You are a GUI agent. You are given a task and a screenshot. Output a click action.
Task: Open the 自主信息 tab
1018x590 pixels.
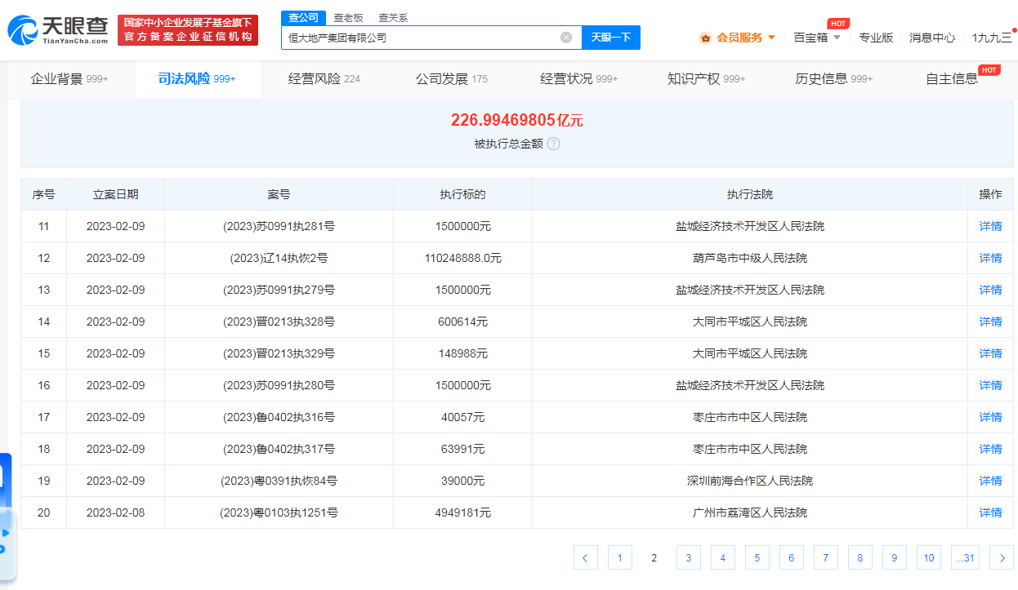(952, 79)
